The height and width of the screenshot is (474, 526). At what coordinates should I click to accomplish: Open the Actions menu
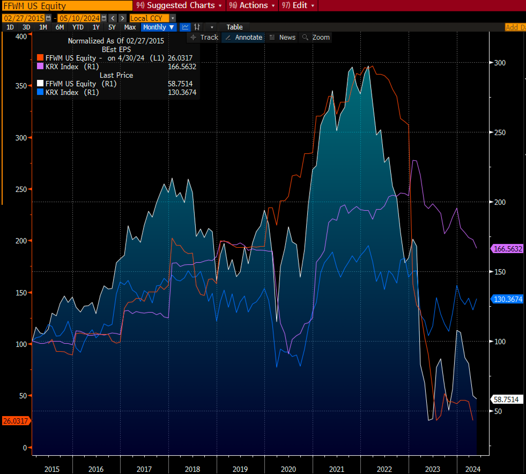[253, 5]
